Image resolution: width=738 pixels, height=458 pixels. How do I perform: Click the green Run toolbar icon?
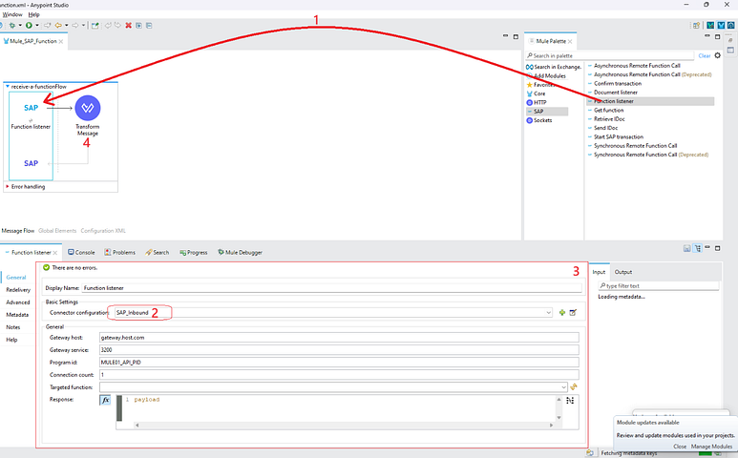click(x=30, y=26)
